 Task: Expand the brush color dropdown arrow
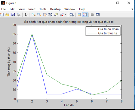[66, 15]
